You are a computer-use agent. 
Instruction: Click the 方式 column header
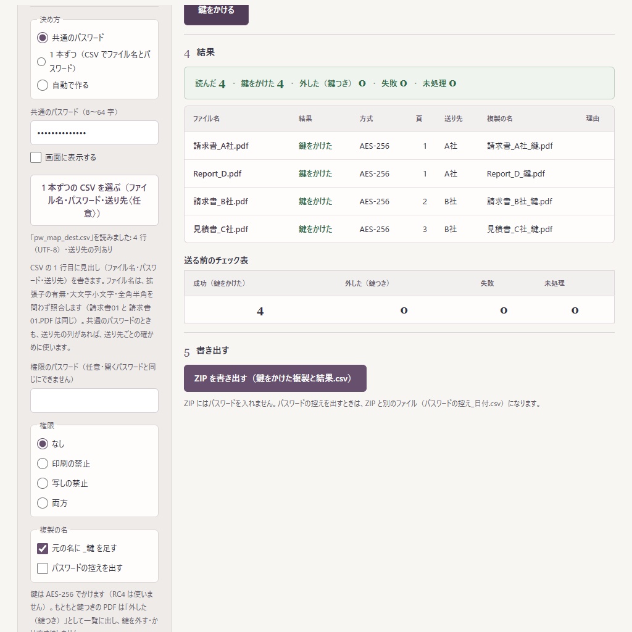pos(366,118)
